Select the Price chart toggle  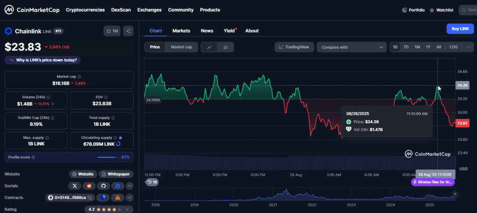155,47
